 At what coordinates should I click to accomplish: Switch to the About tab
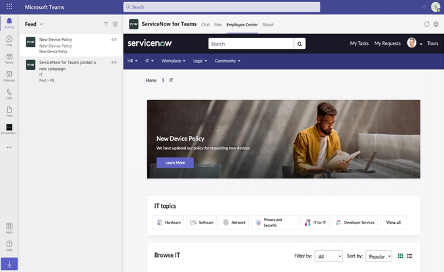268,25
